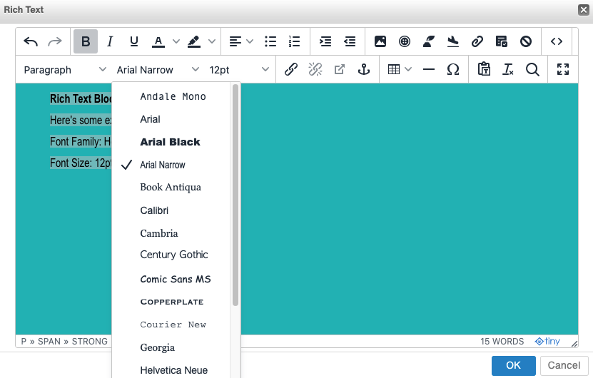This screenshot has height=378, width=593.
Task: Click the table grid icon
Action: pyautogui.click(x=394, y=70)
